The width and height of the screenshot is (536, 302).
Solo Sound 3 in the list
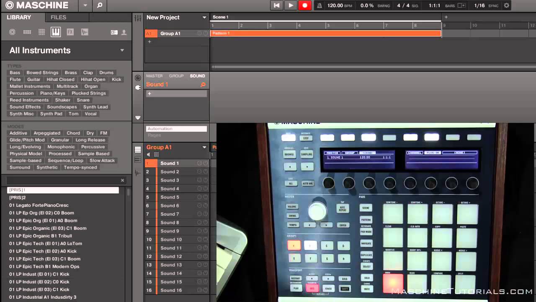[199, 180]
